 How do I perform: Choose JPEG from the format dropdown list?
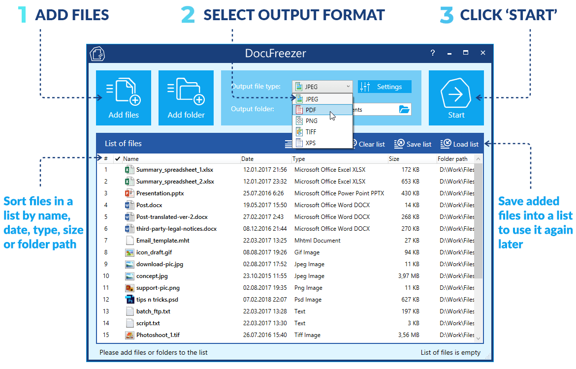pyautogui.click(x=322, y=99)
